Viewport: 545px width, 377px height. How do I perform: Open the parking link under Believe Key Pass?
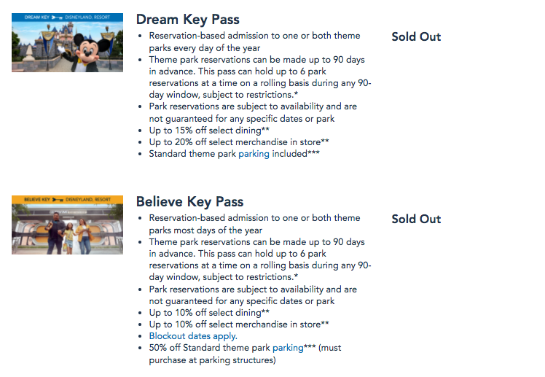click(x=287, y=348)
